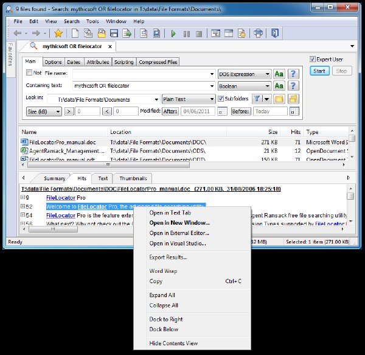The image size is (365, 355).
Task: Open calendar for After date
Action: click(222, 111)
